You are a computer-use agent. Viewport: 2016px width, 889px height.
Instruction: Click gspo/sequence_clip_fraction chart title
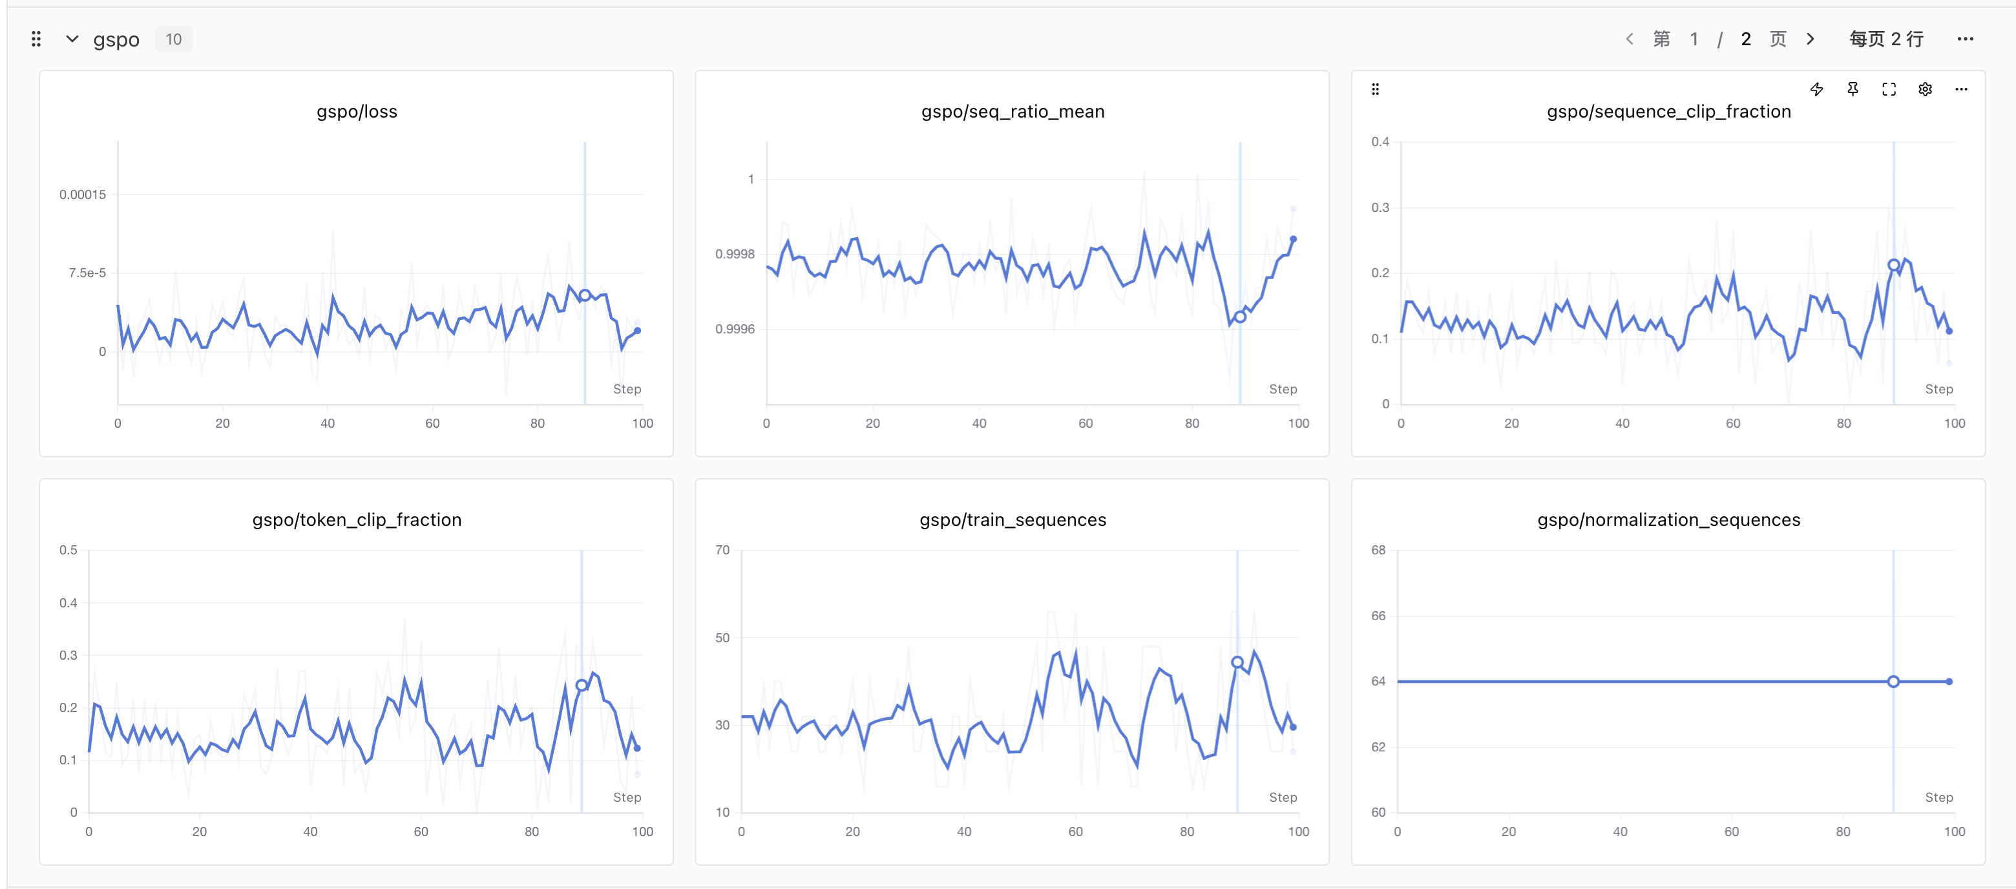point(1668,111)
